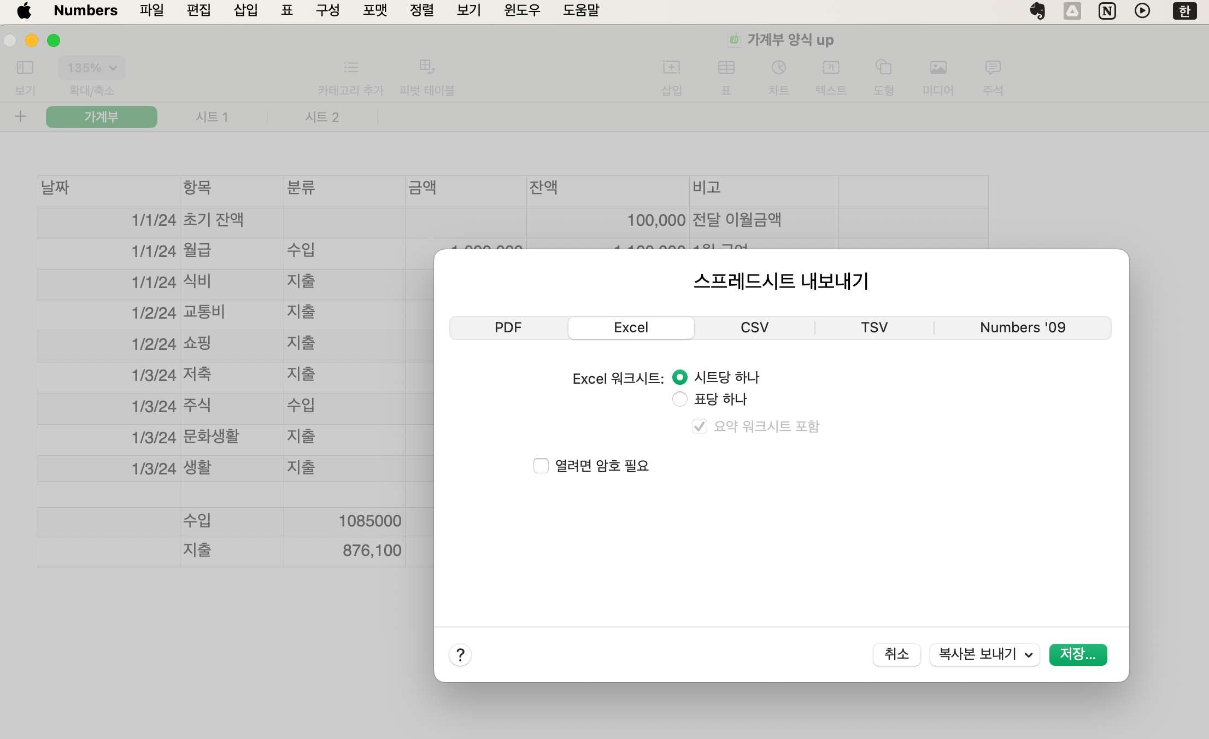Open Evernote menu bar icon
Screen dimensions: 1209x739
click(1037, 10)
